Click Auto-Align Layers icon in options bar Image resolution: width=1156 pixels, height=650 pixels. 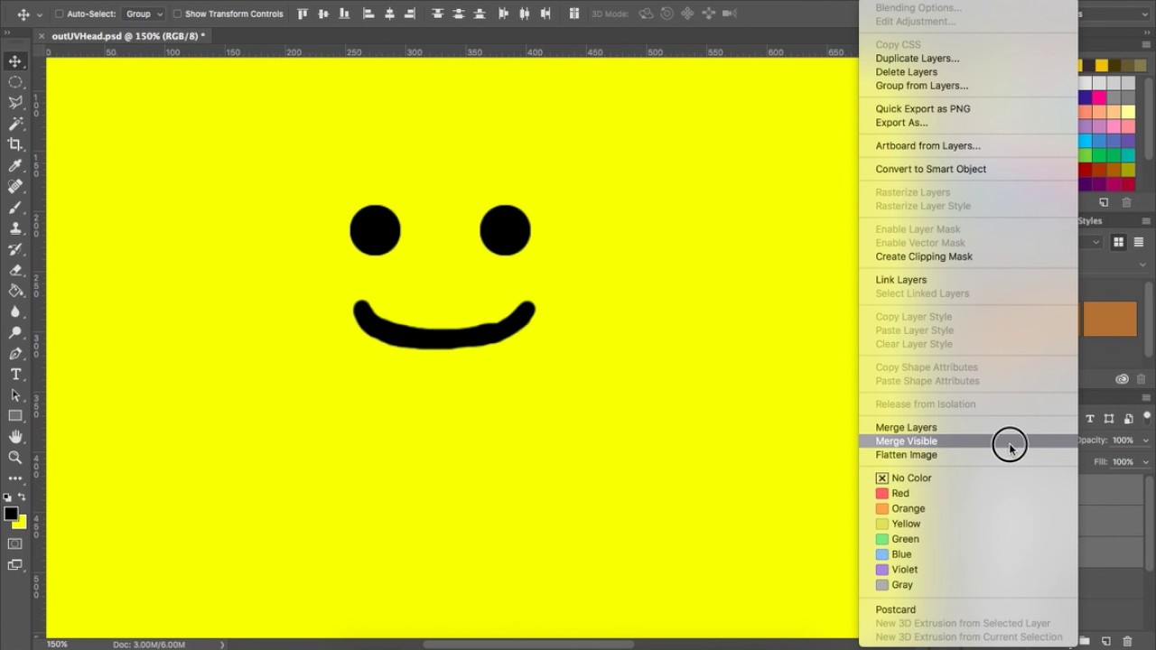tap(573, 14)
